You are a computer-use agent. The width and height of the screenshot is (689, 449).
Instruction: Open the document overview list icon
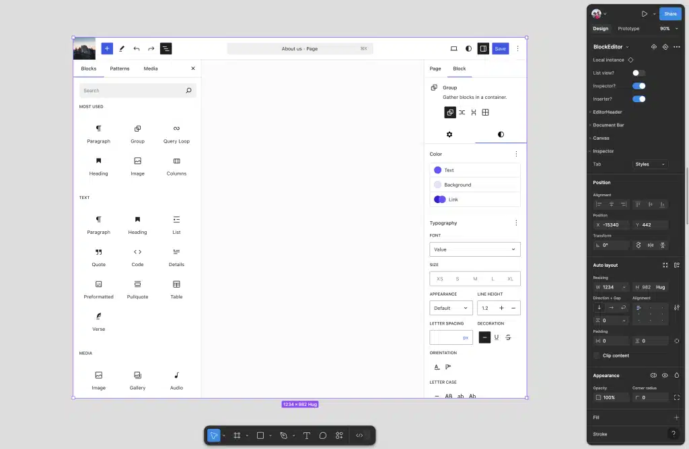(166, 48)
